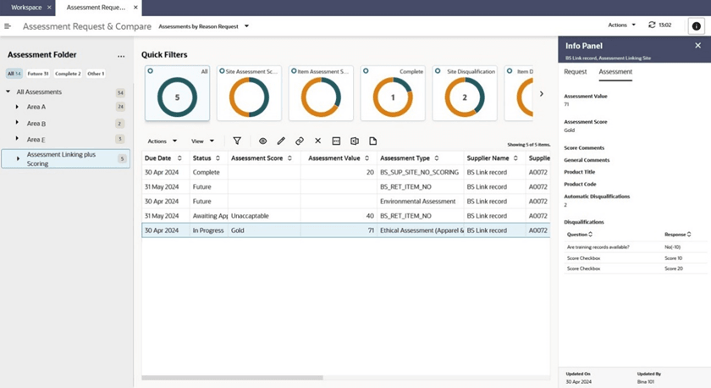Image resolution: width=711 pixels, height=388 pixels.
Task: Sort by Assessment Type column arrows
Action: point(437,158)
